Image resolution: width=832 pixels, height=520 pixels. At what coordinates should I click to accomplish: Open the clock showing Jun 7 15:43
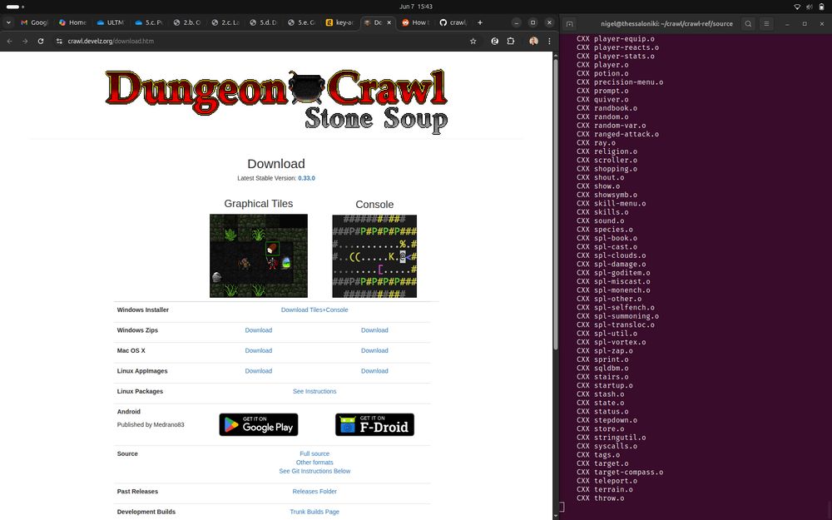416,7
